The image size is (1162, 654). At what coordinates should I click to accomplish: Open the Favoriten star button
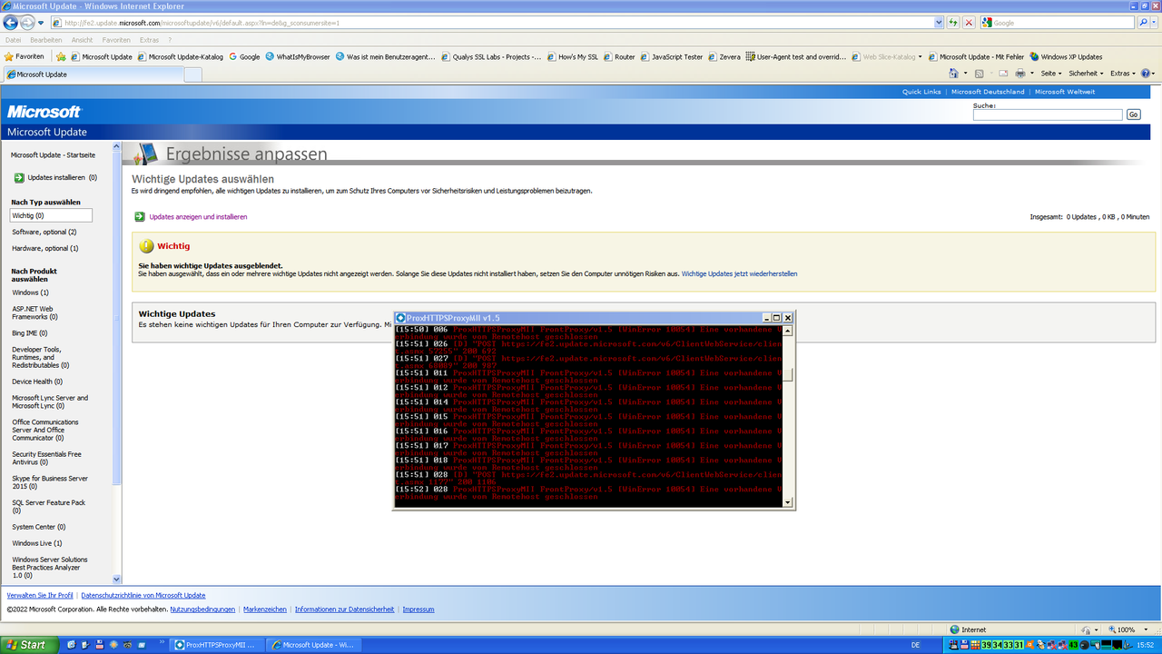25,56
